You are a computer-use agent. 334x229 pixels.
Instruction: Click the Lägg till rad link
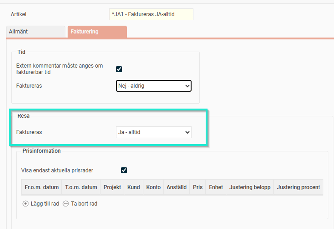(x=44, y=204)
